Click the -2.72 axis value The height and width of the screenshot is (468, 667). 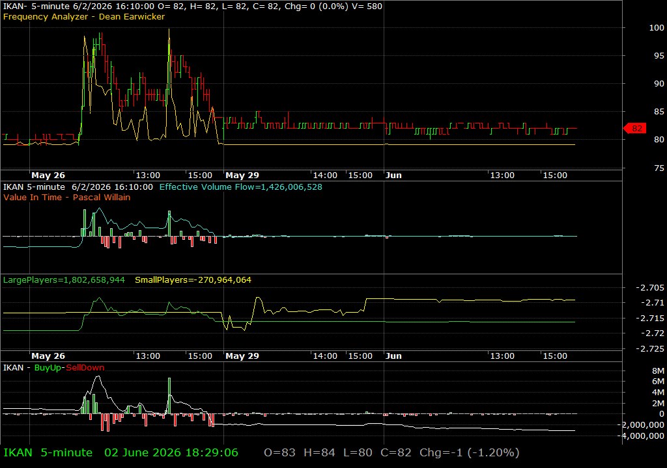coord(652,333)
